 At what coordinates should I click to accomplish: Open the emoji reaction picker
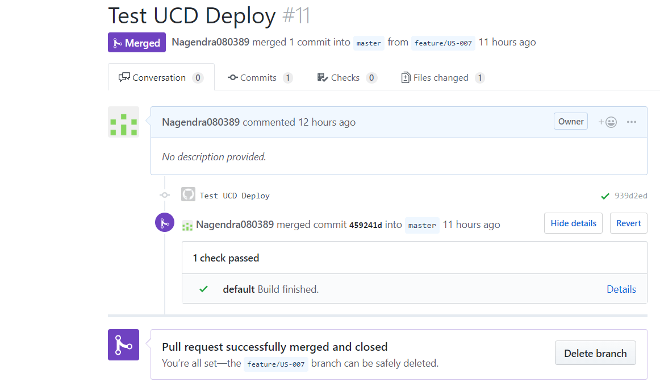(607, 121)
